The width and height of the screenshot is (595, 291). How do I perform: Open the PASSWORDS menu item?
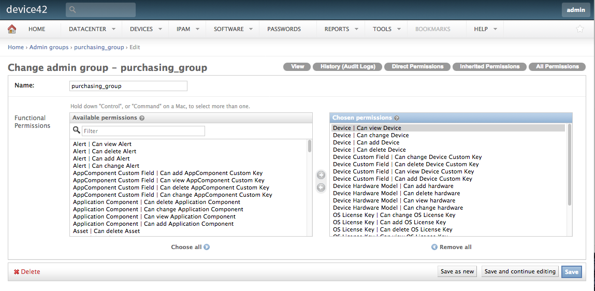284,29
